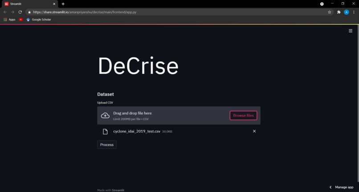This screenshot has height=192, width=359.
Task: Open the Chrome profile avatar
Action: pyautogui.click(x=347, y=12)
